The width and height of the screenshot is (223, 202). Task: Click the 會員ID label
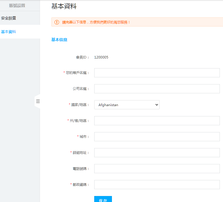point(82,57)
